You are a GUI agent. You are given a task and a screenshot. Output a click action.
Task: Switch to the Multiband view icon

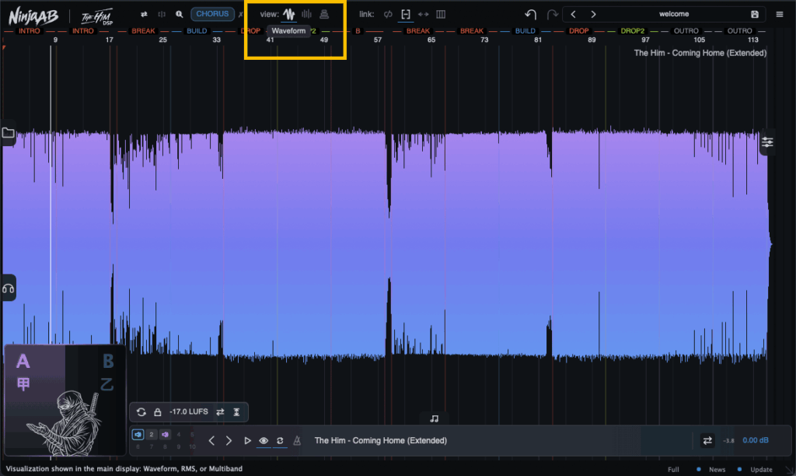point(324,14)
